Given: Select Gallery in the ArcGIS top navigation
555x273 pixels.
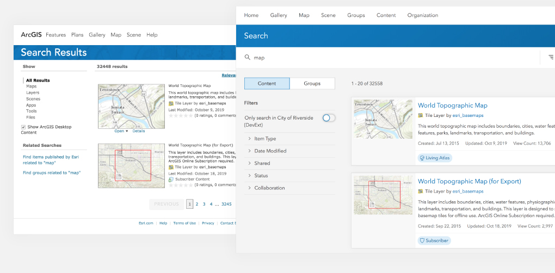Looking at the screenshot, I should [x=97, y=35].
